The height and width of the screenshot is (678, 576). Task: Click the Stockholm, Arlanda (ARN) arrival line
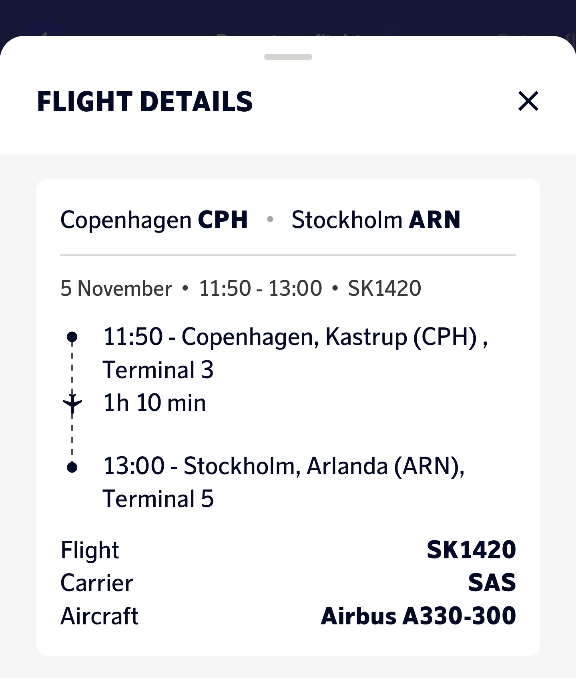pos(284,466)
